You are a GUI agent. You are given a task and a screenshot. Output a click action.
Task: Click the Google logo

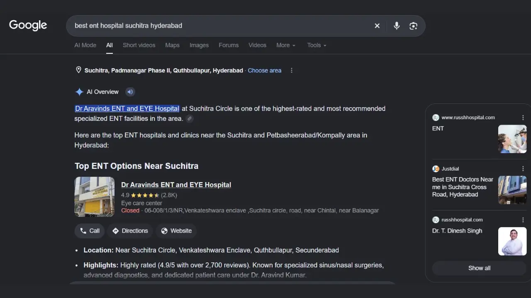pyautogui.click(x=28, y=25)
